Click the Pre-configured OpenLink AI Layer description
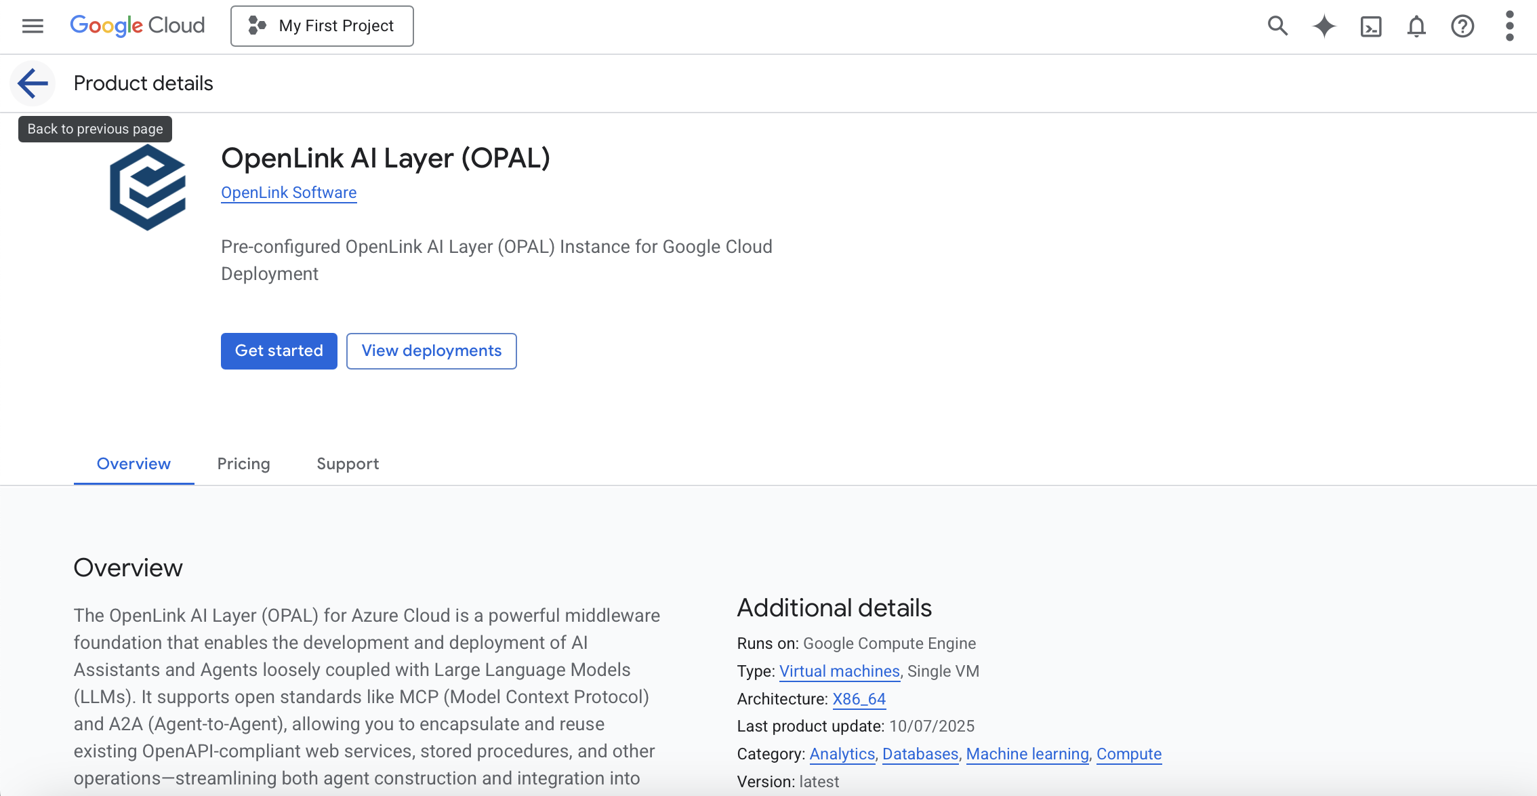Viewport: 1537px width, 796px height. click(x=497, y=260)
